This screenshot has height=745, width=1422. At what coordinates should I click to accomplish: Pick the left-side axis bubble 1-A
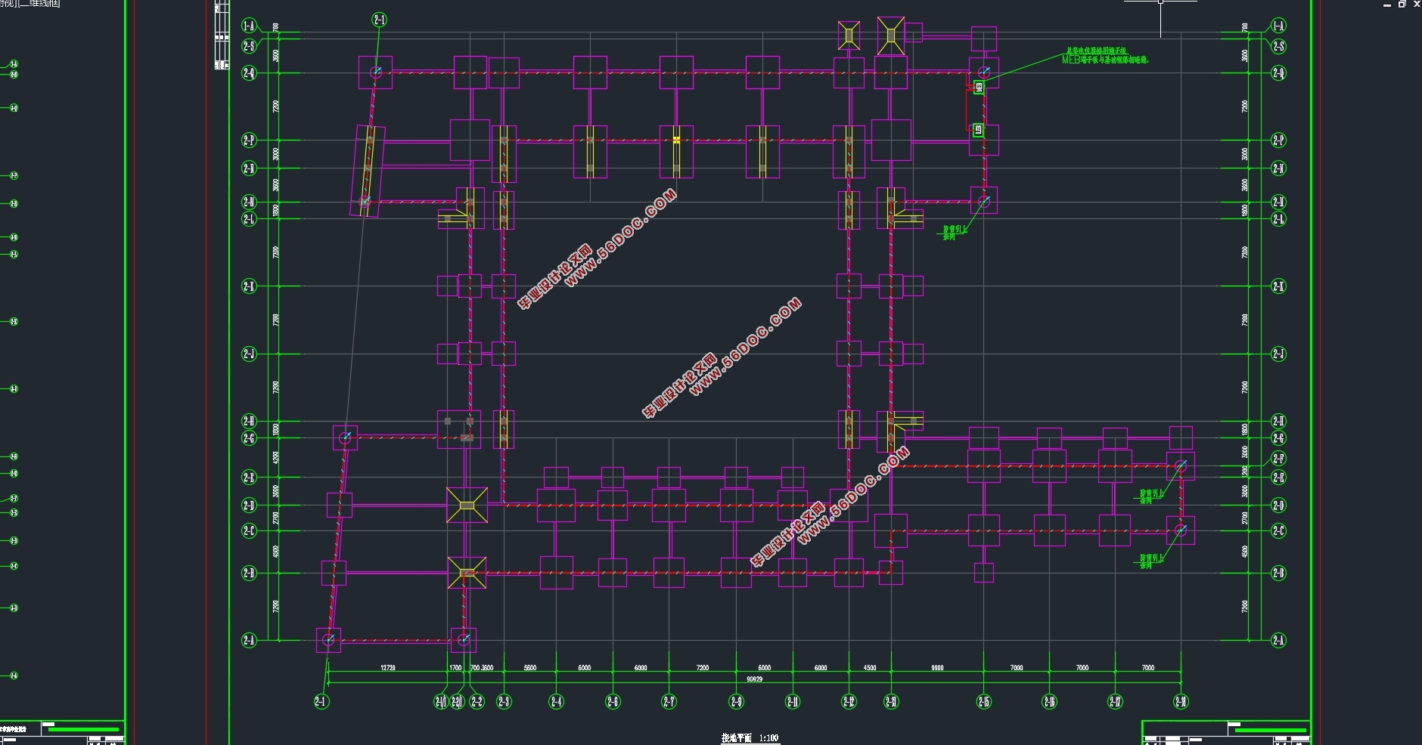[x=249, y=26]
